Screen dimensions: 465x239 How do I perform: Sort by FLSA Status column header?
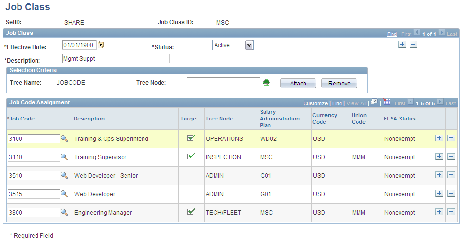tap(399, 119)
